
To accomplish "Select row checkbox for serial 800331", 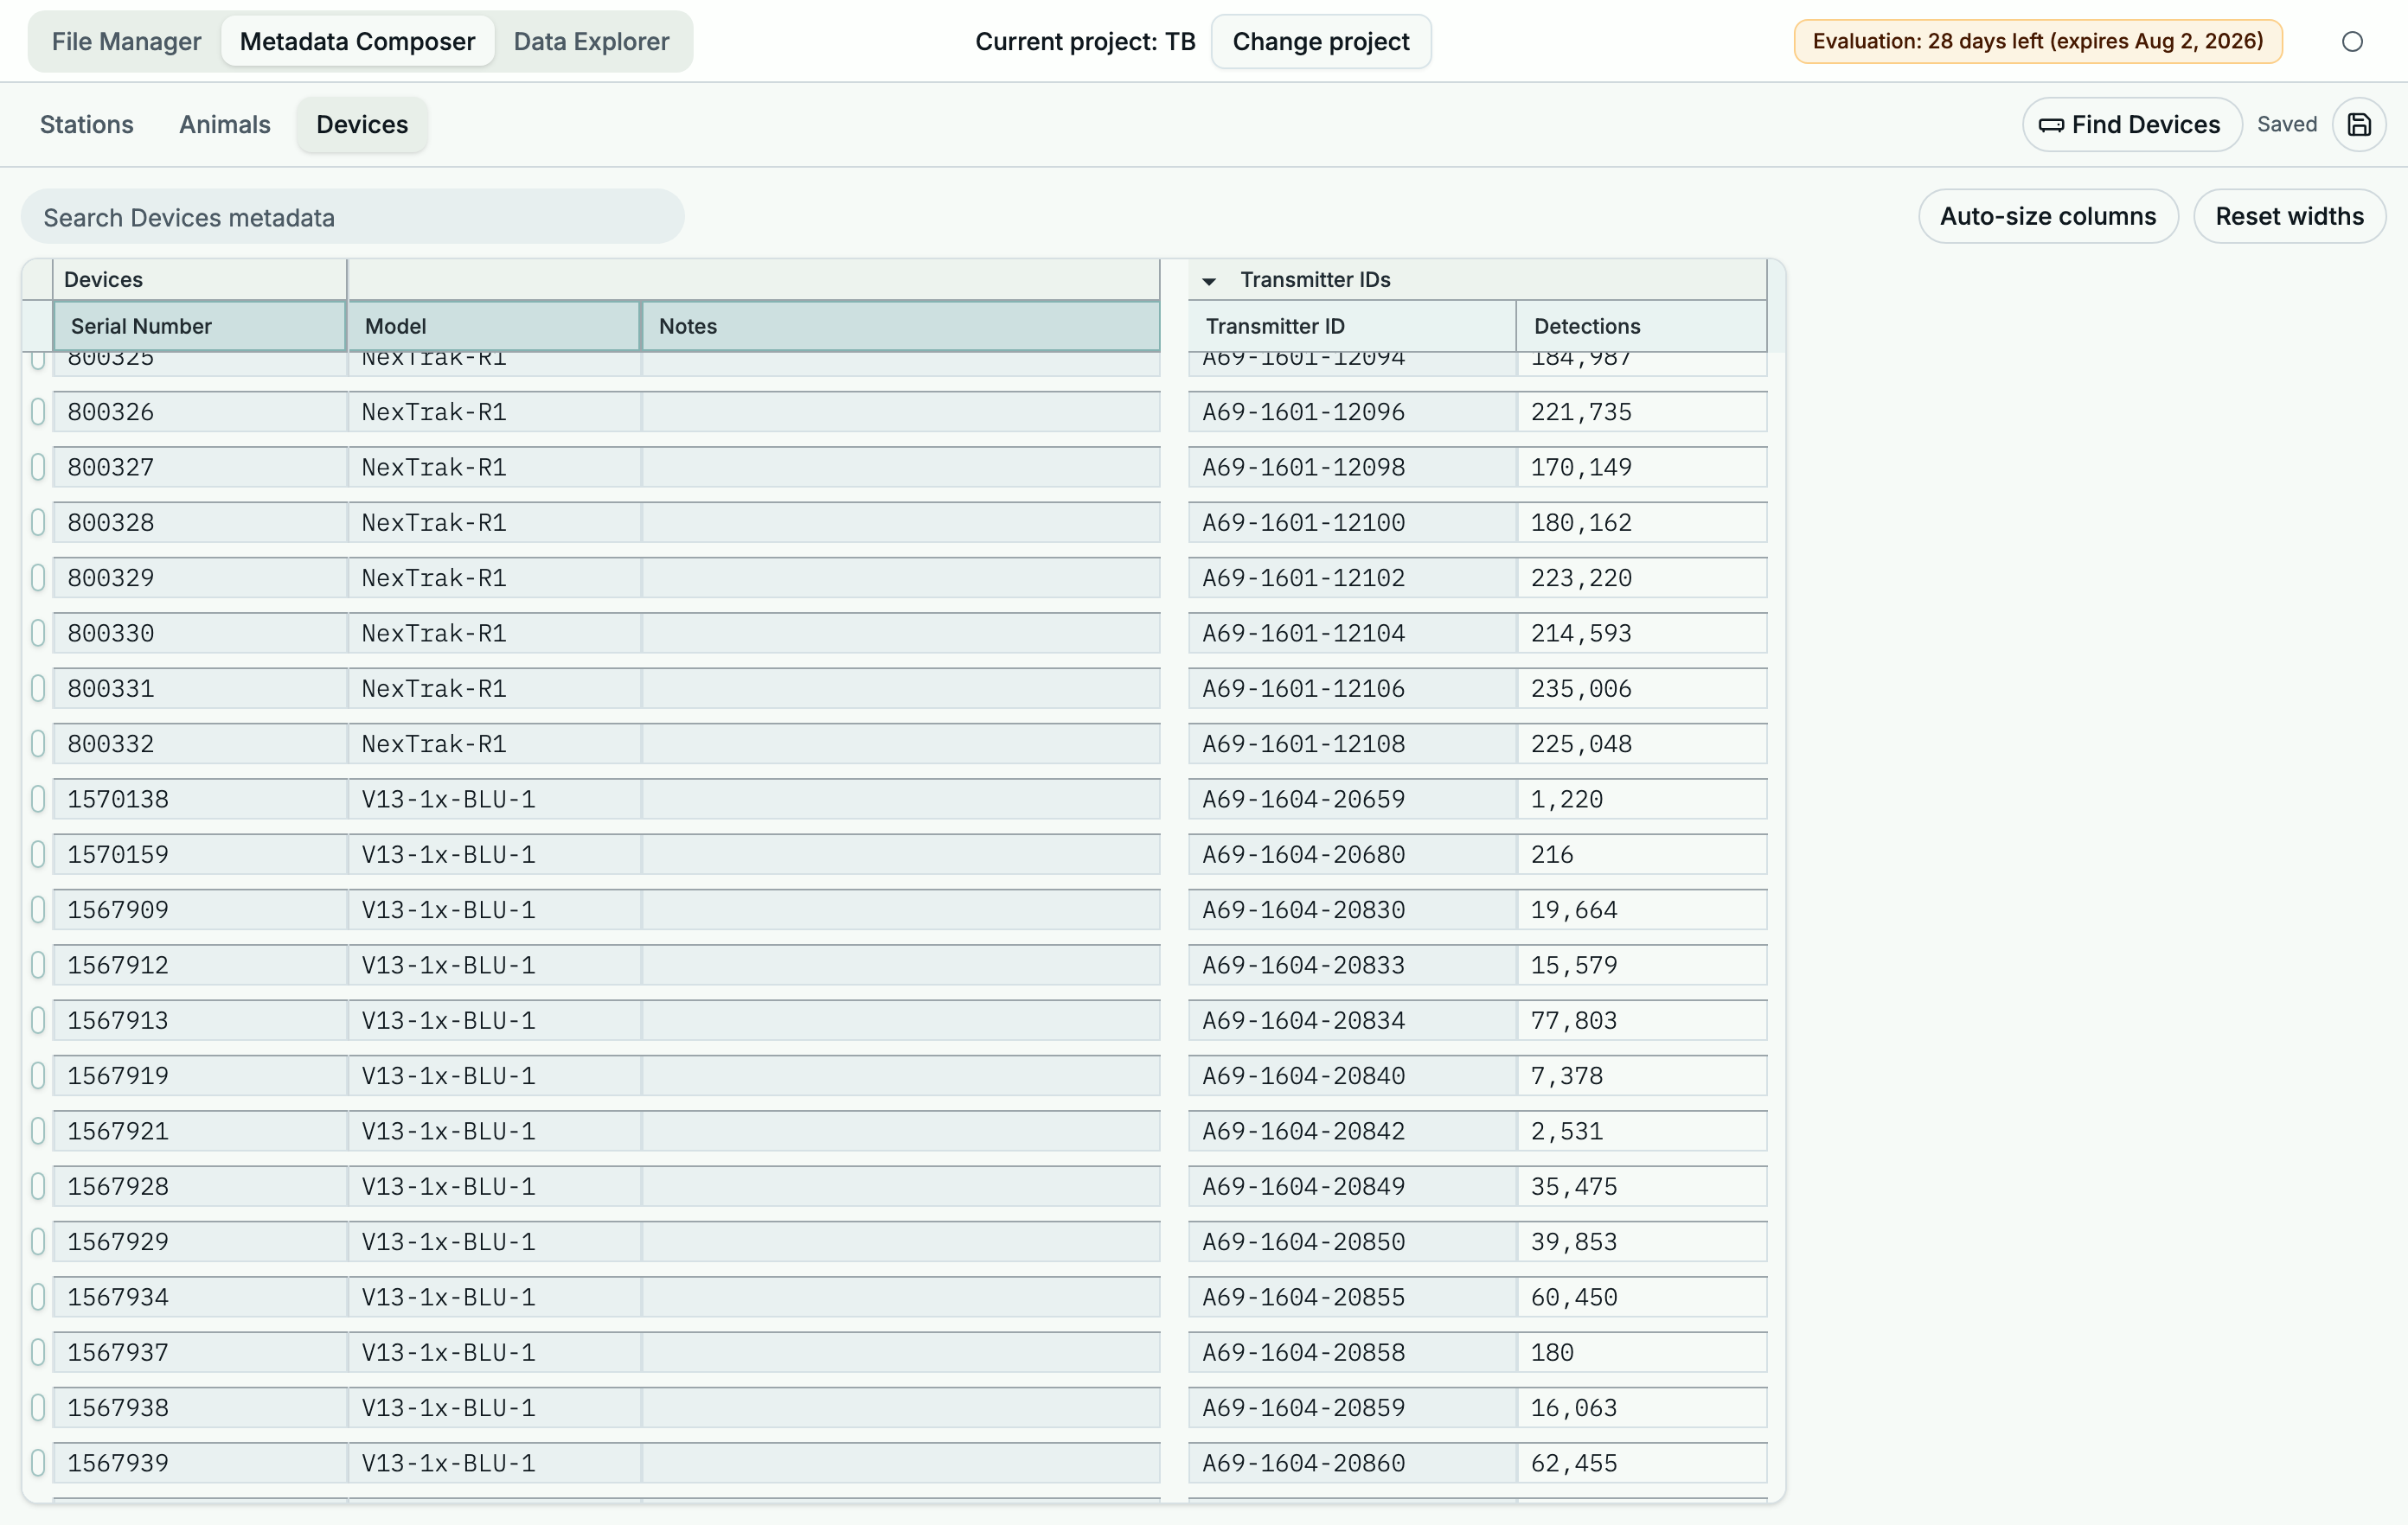I will pyautogui.click(x=38, y=688).
